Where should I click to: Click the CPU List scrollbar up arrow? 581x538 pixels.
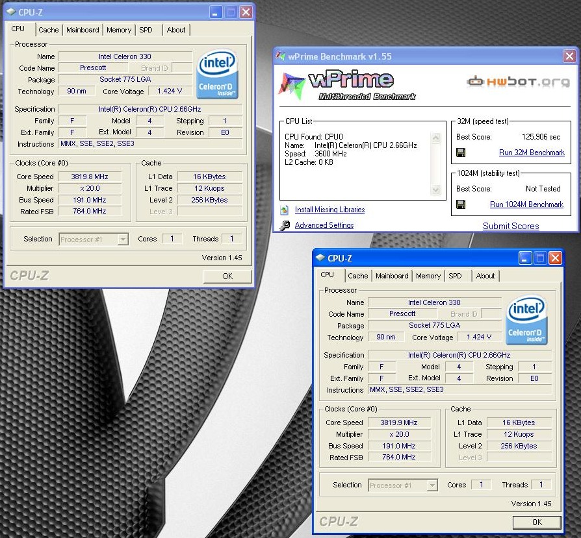point(436,138)
